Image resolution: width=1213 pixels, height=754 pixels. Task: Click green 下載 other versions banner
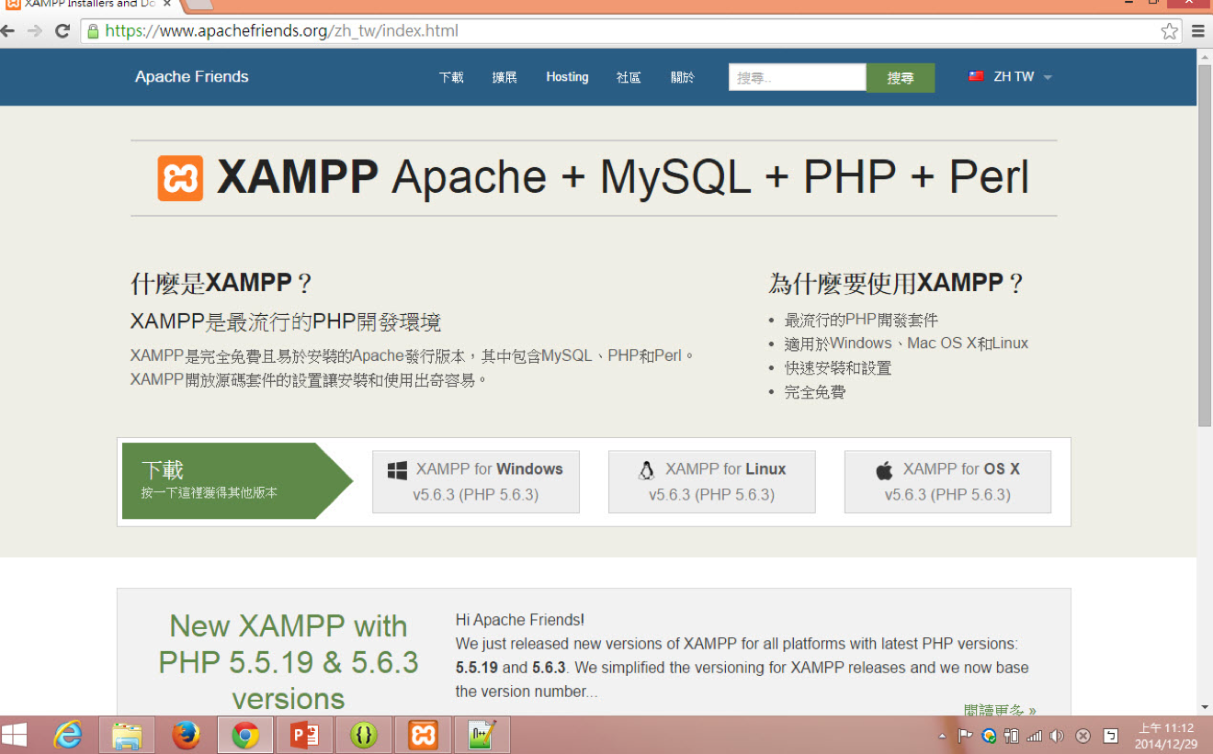click(x=236, y=481)
